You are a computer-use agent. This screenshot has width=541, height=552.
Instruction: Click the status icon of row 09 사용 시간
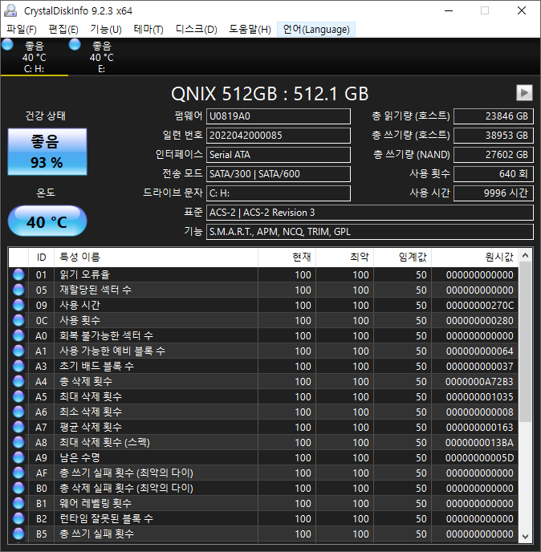(18, 305)
